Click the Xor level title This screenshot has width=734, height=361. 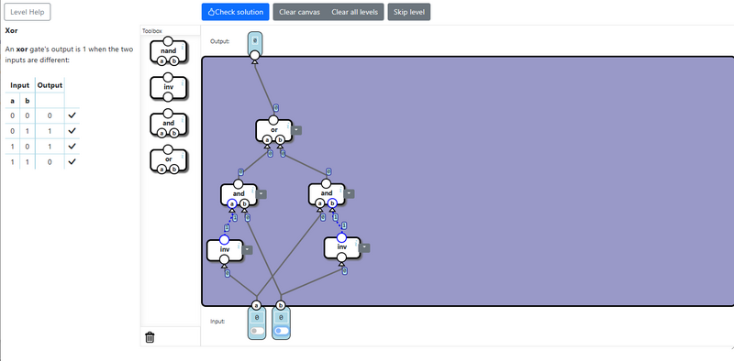(11, 30)
